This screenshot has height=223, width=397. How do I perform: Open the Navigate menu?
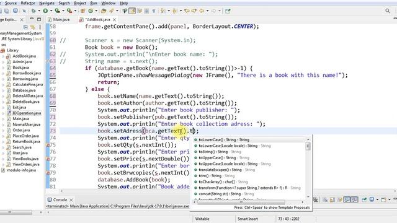47,3
